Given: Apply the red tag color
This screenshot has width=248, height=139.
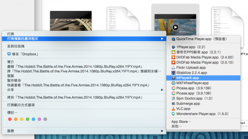Looking at the screenshot, I should click(x=10, y=119).
